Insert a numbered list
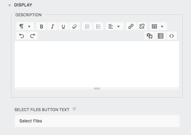 coord(87,26)
